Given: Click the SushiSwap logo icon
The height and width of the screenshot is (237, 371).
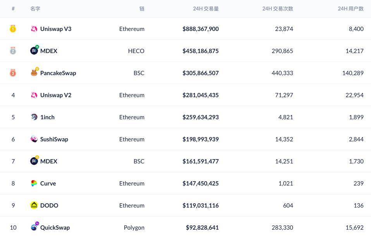Looking at the screenshot, I should pos(34,139).
